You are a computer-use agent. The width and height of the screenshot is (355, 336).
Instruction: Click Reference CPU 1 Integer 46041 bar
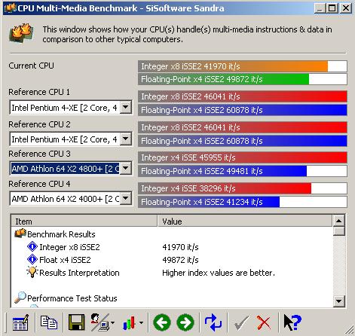243,96
